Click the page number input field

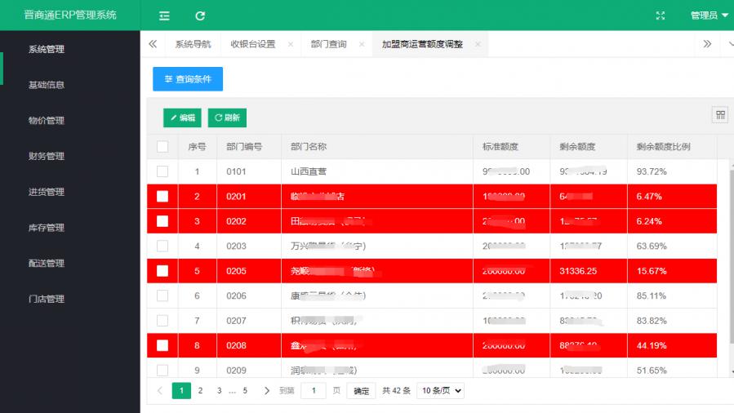click(314, 391)
